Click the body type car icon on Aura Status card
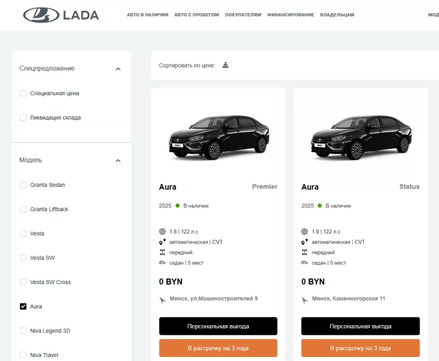The image size is (439, 361). (304, 262)
